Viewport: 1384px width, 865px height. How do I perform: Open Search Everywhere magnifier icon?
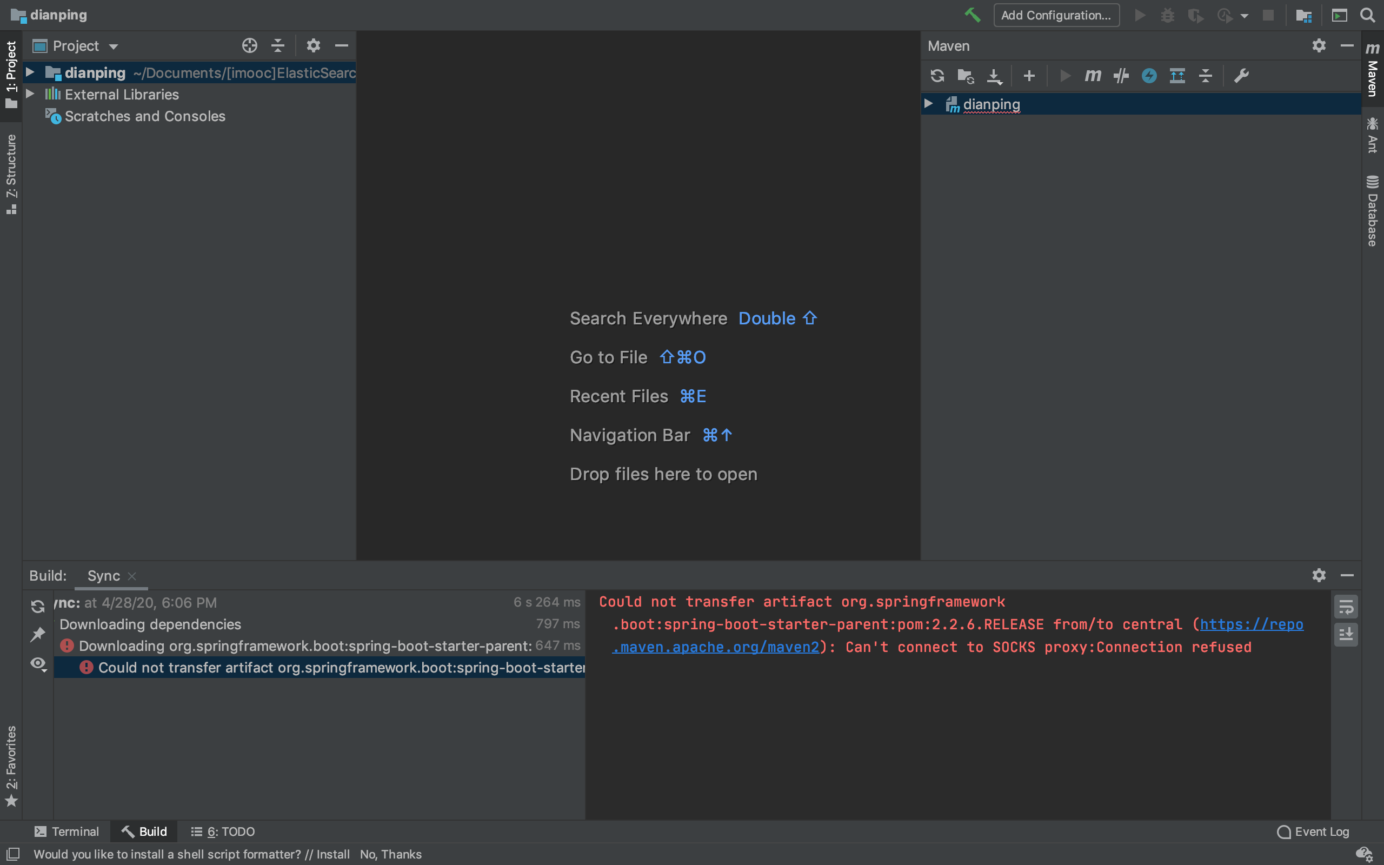(x=1367, y=16)
